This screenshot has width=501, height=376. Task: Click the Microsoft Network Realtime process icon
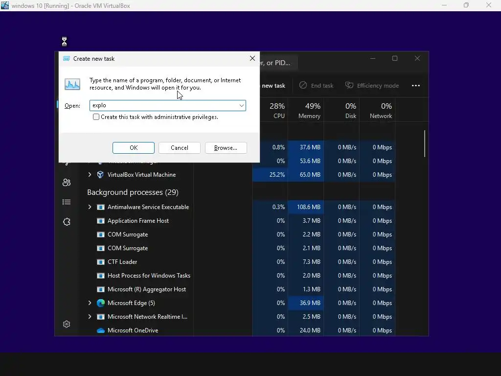[x=101, y=317]
